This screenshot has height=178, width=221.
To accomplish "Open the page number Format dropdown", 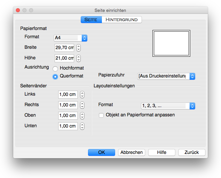I will point(168,106).
